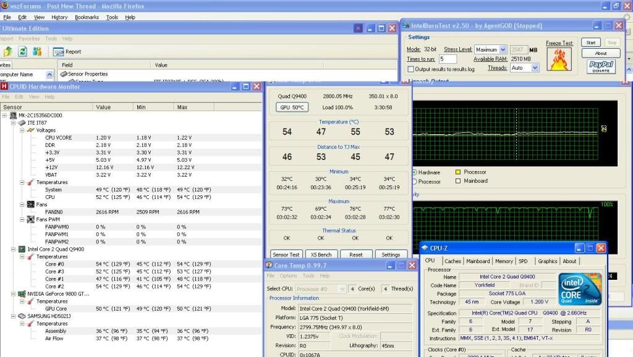
Task: Click the PayPal Donate button
Action: (x=601, y=67)
